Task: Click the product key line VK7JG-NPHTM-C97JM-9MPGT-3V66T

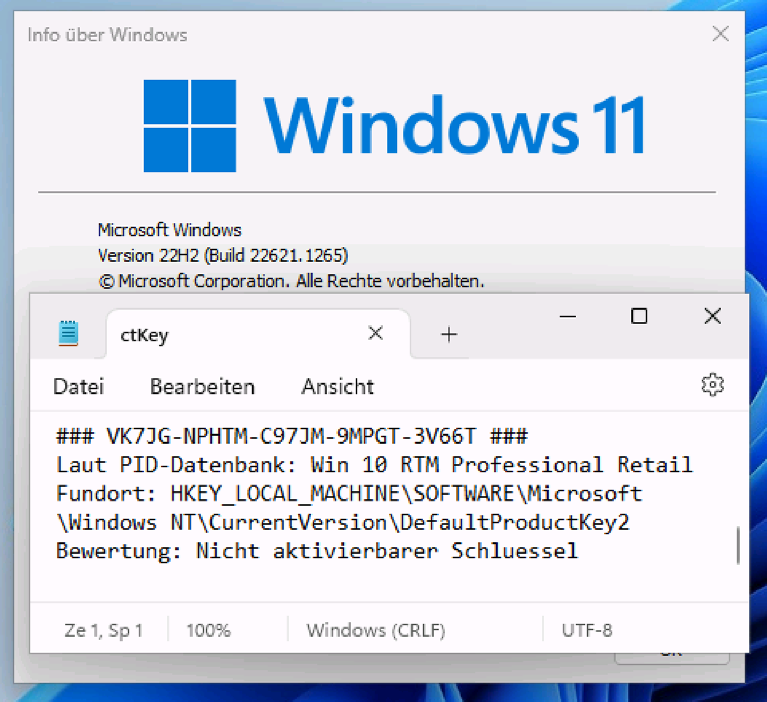Action: (x=292, y=436)
